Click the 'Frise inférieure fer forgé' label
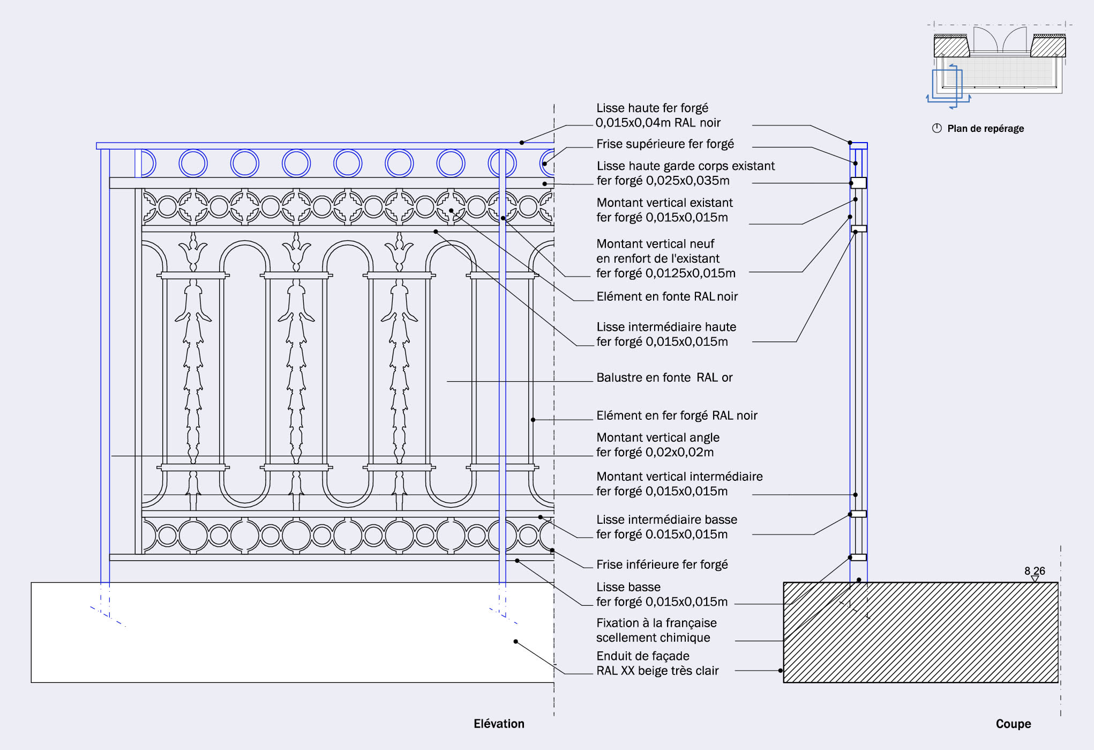Viewport: 1094px width, 750px height. 662,565
